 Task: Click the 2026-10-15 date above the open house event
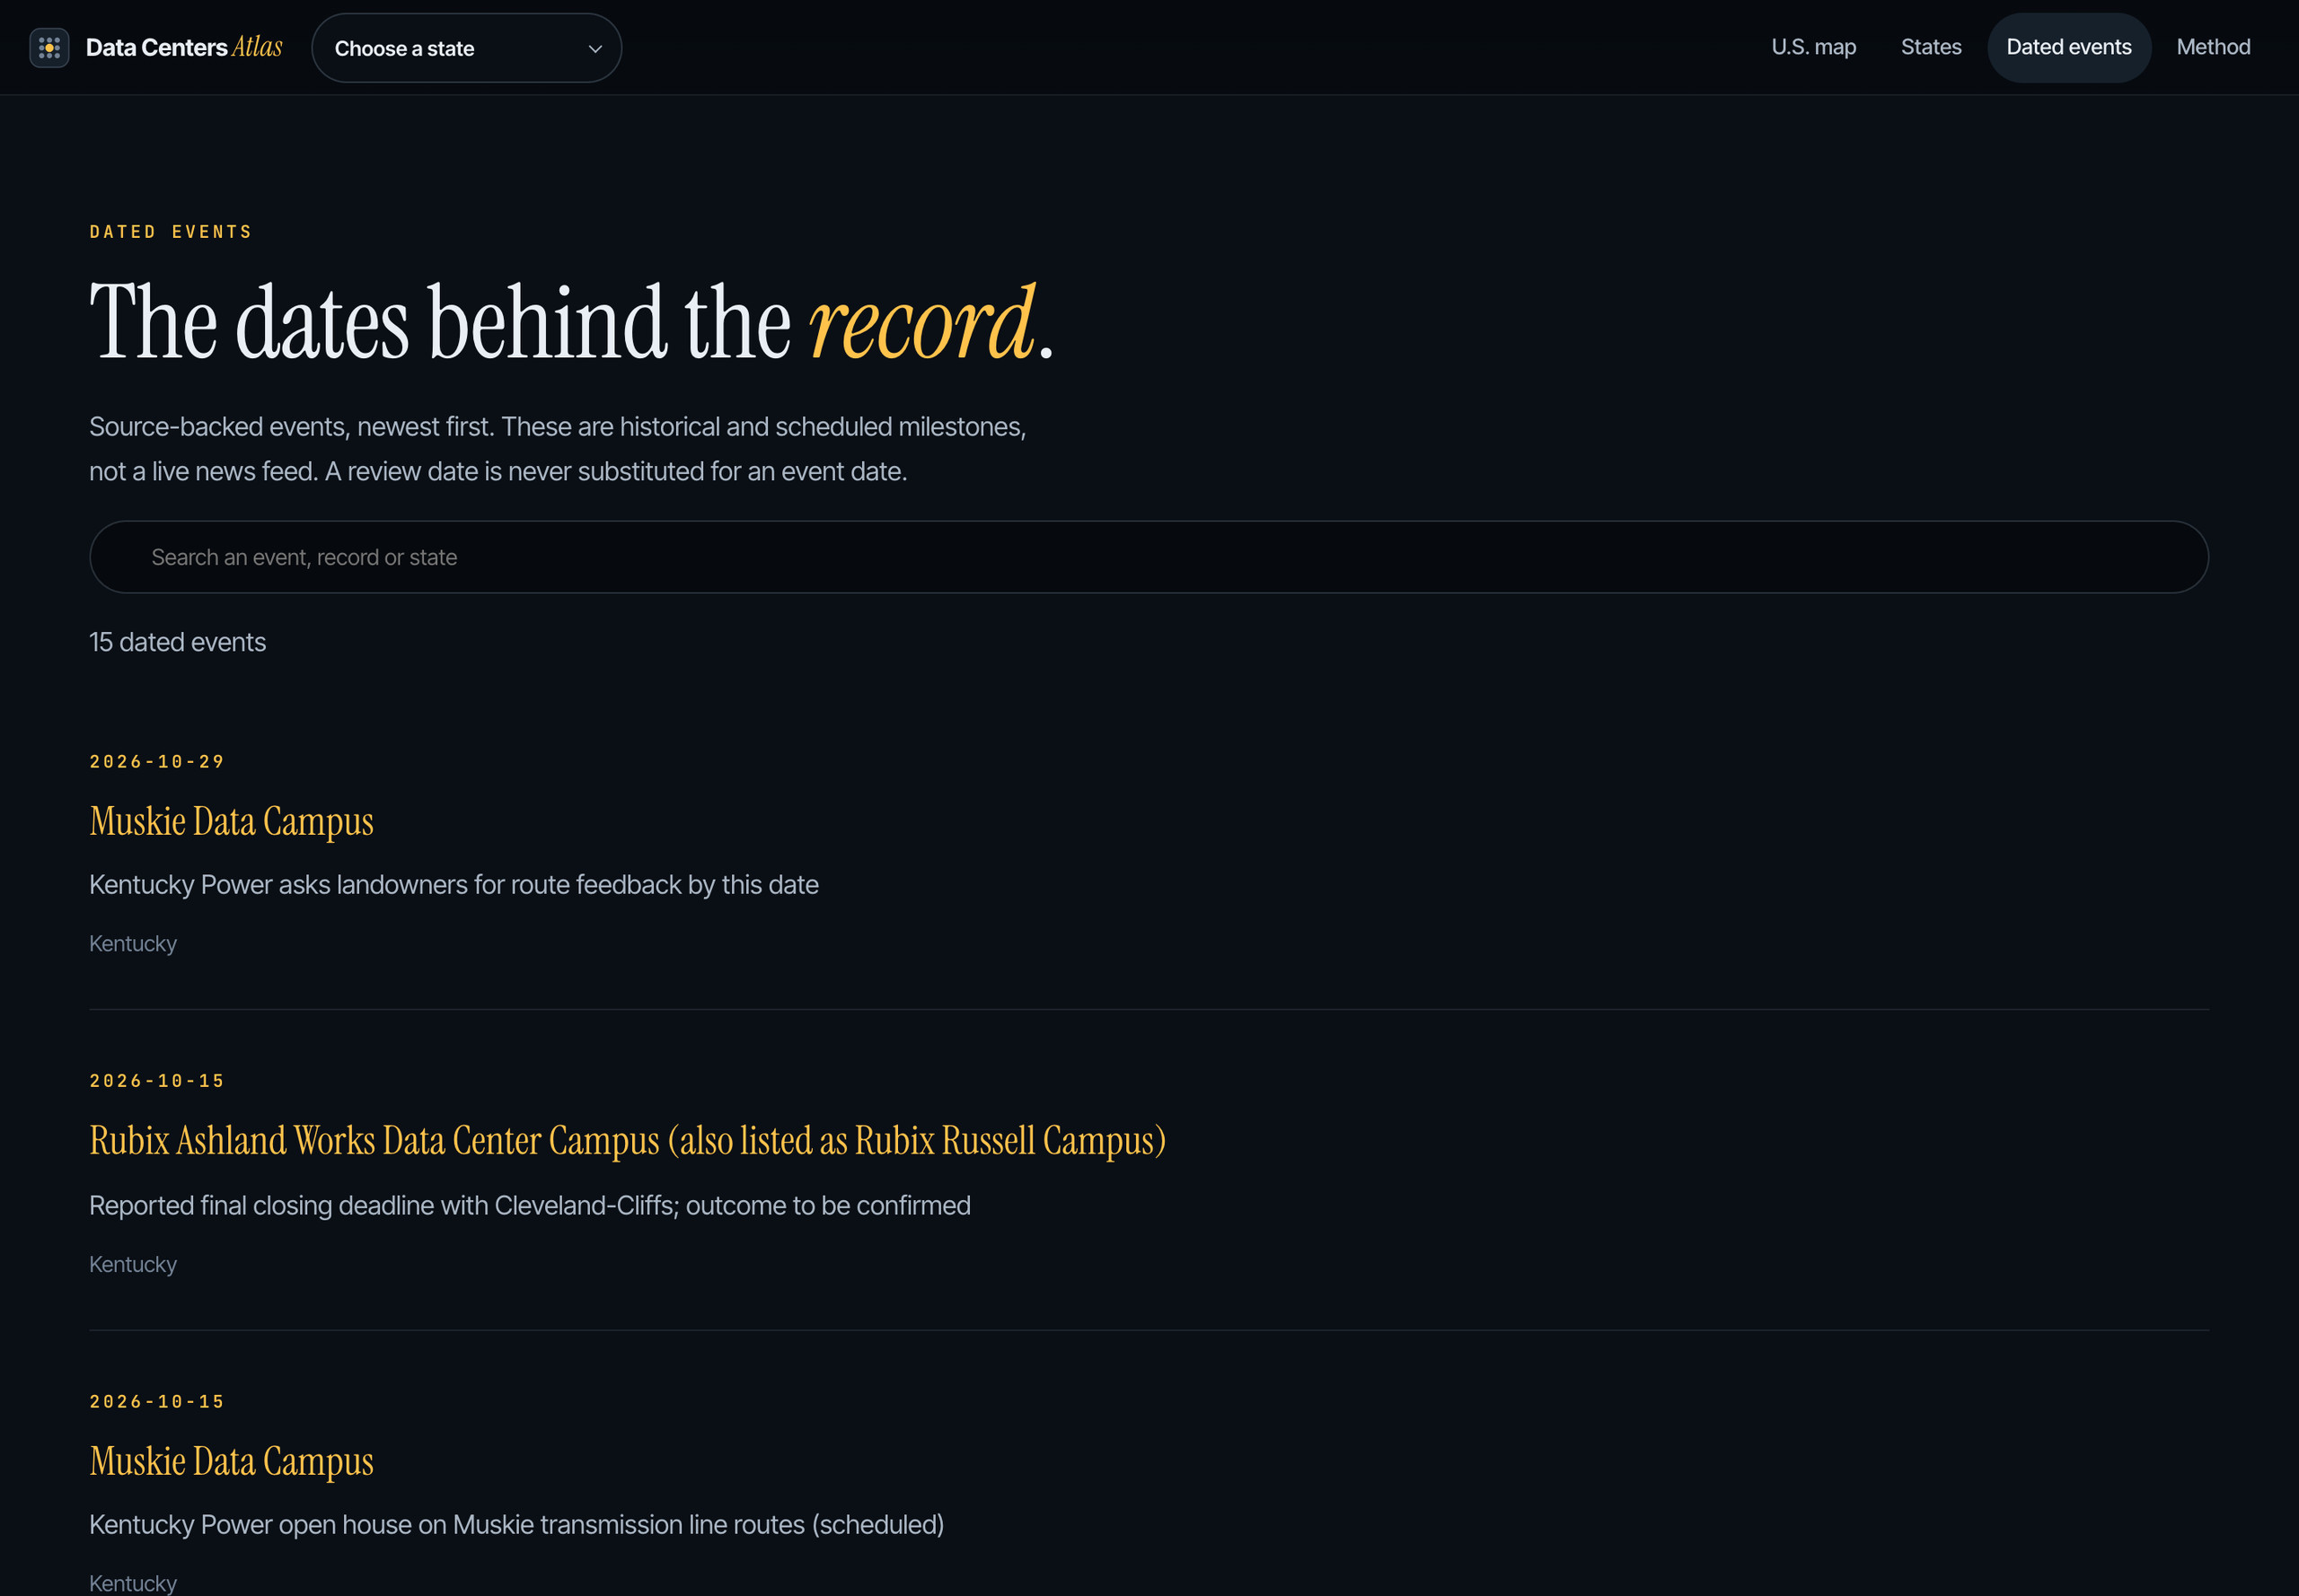(156, 1402)
